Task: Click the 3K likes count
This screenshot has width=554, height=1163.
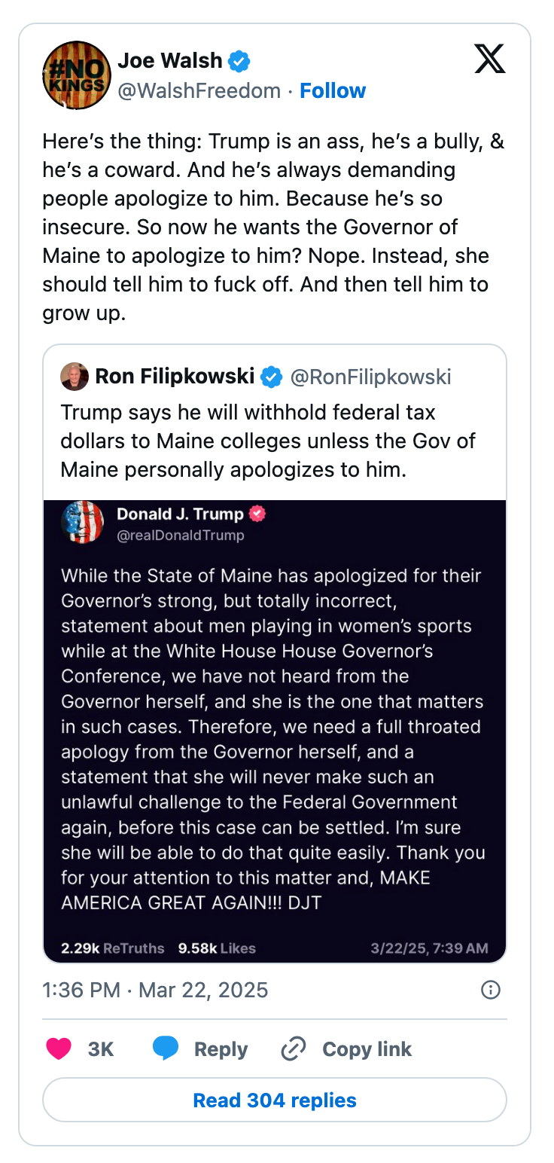Action: 99,1049
